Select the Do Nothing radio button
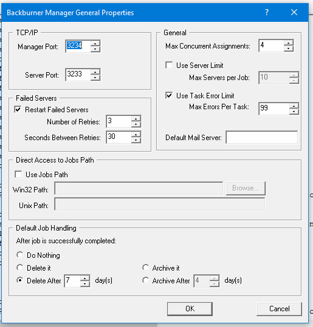 [20, 255]
